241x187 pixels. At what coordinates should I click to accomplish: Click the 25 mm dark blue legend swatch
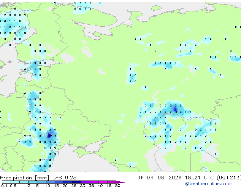pos(77,182)
